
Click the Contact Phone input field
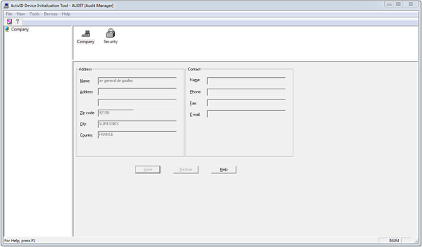[247, 92]
